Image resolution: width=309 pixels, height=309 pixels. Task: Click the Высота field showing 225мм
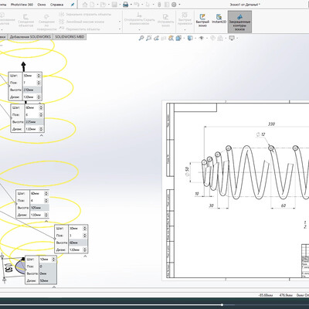click(34, 122)
